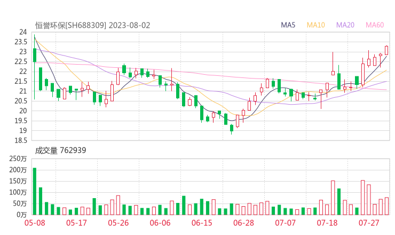Select the last red candlestick on the right edge

(x=386, y=50)
